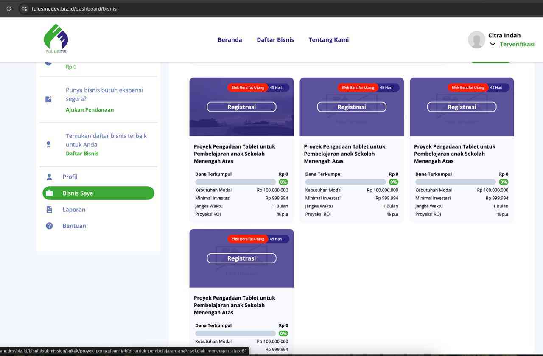Click Registrasi on the first project card

point(241,107)
